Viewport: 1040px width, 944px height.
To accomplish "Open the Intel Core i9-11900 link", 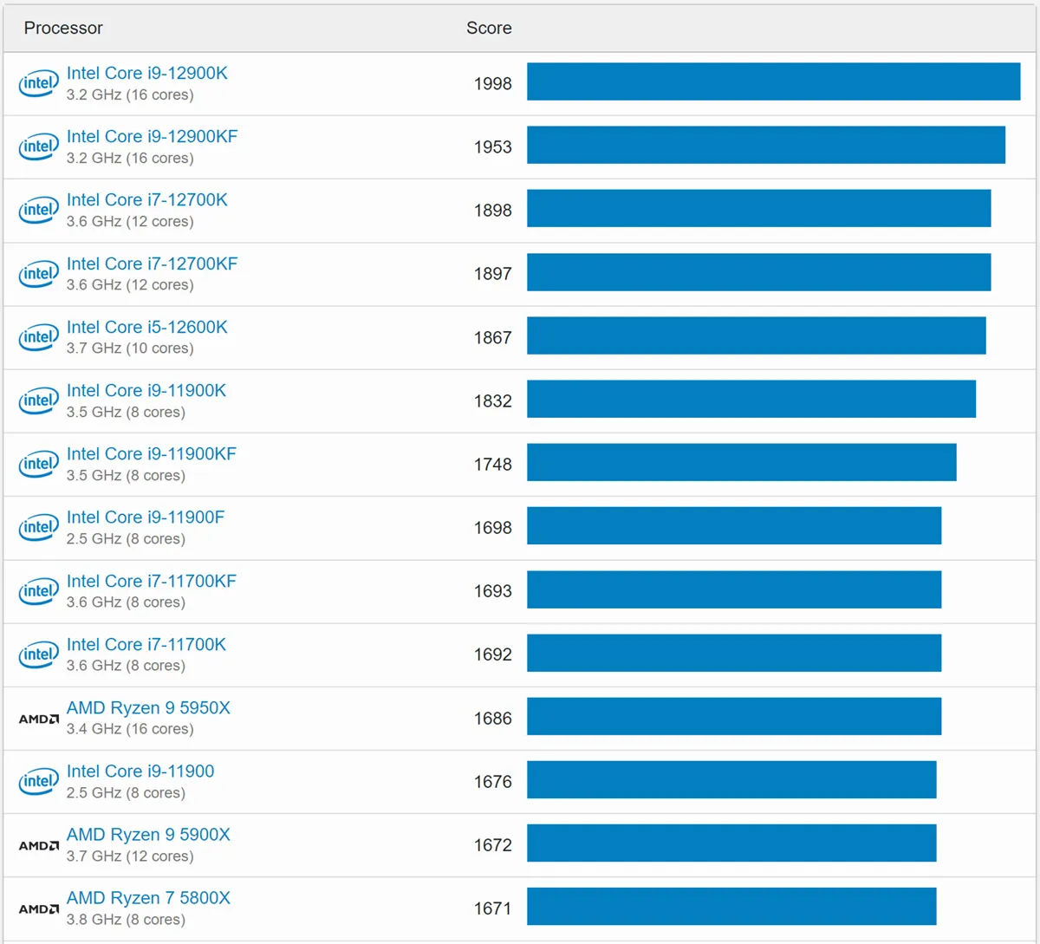I will coord(140,771).
